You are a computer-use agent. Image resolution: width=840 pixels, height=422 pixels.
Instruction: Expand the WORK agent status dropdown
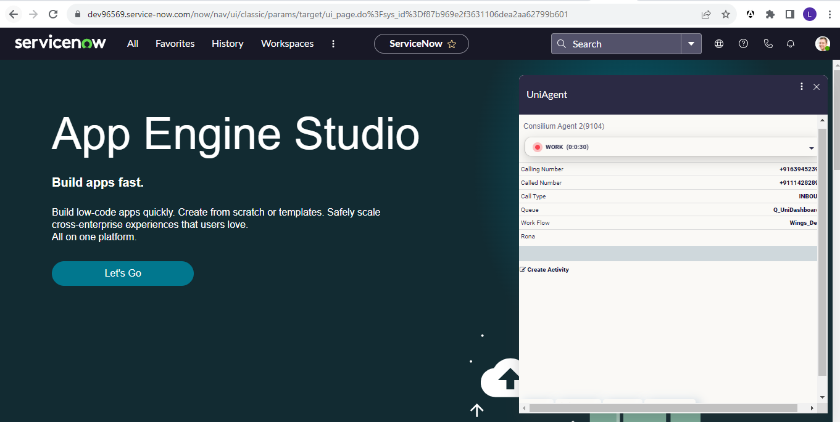[811, 148]
